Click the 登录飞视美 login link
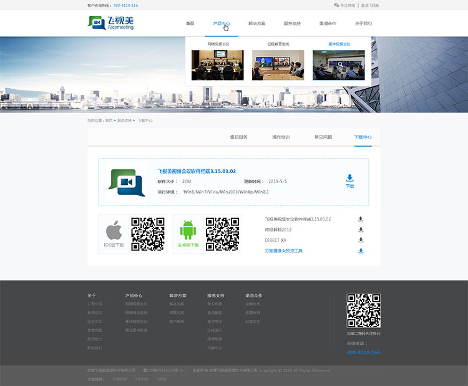The width and height of the screenshot is (468, 386). (x=370, y=5)
